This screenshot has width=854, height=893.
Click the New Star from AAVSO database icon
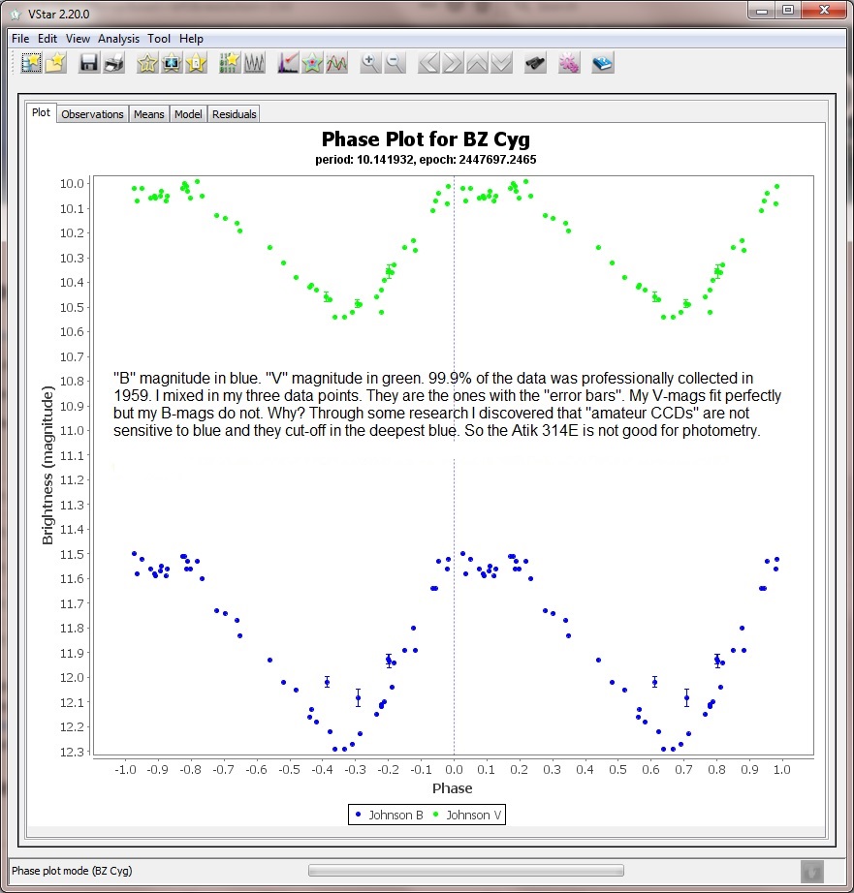point(31,64)
